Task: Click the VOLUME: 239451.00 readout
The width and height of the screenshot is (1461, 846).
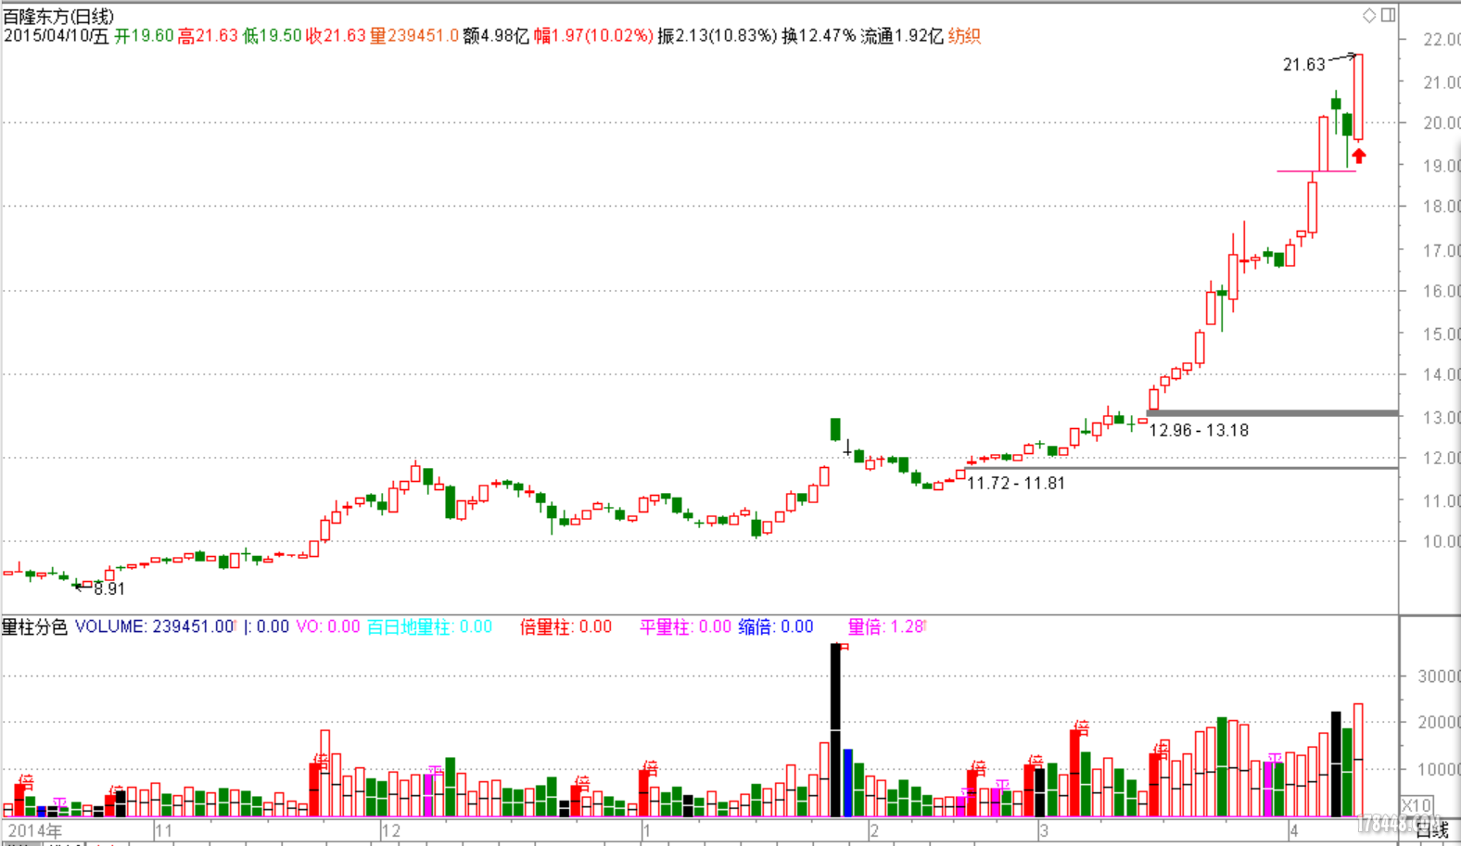Action: point(154,627)
